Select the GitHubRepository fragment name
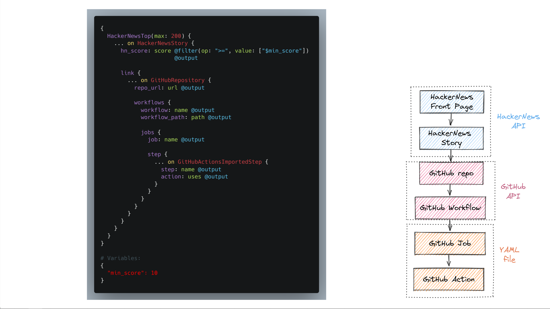The image size is (550, 309). [x=178, y=80]
